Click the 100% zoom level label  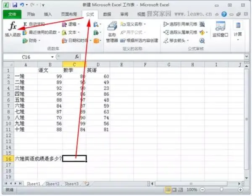tap(192, 190)
